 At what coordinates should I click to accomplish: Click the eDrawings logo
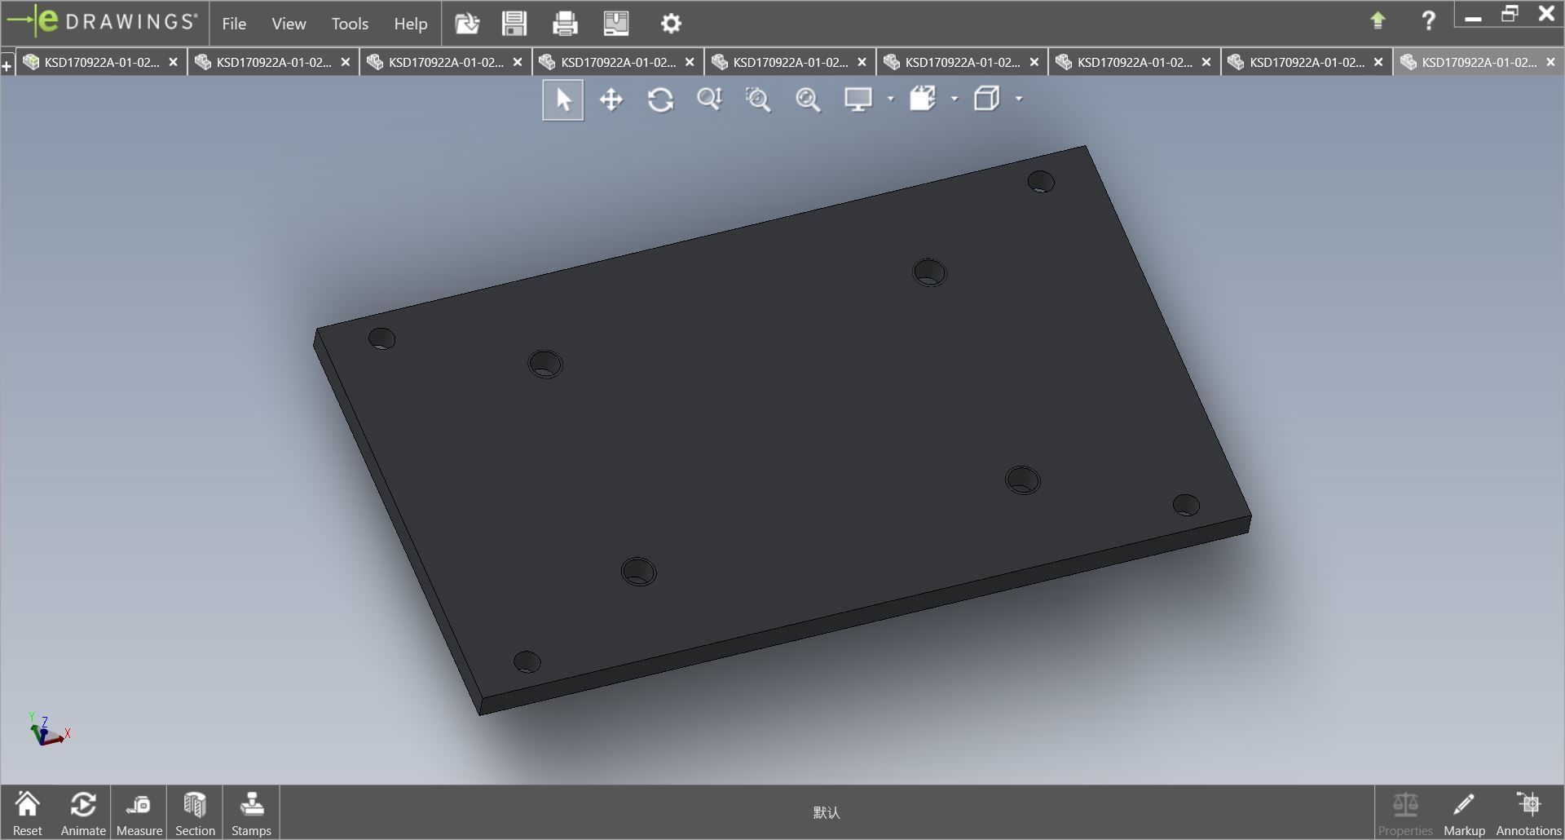point(103,22)
